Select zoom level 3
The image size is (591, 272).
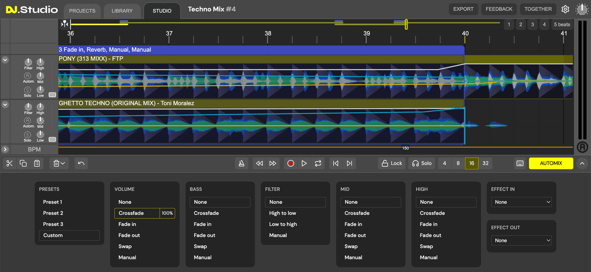(x=533, y=25)
